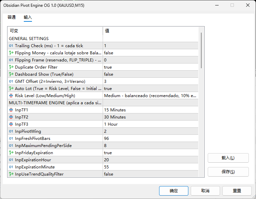Select the InpFreshPivotBars row label
Screen dimensions: 256x199
coord(33,139)
